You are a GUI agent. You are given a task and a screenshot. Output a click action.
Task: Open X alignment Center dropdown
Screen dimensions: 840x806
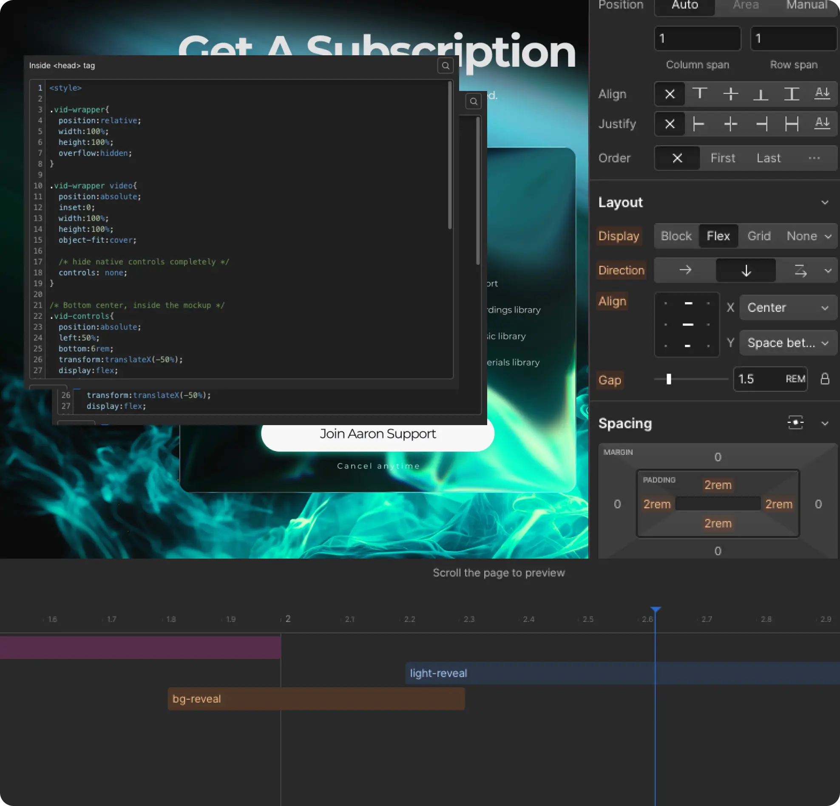click(x=787, y=308)
